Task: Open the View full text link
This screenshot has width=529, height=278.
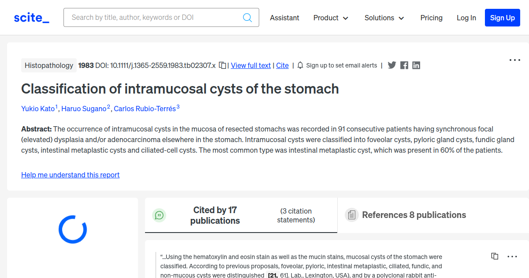Action: (x=251, y=65)
